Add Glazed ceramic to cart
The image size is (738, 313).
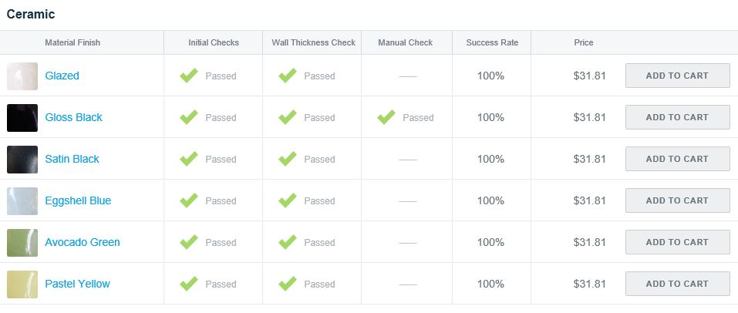(677, 76)
